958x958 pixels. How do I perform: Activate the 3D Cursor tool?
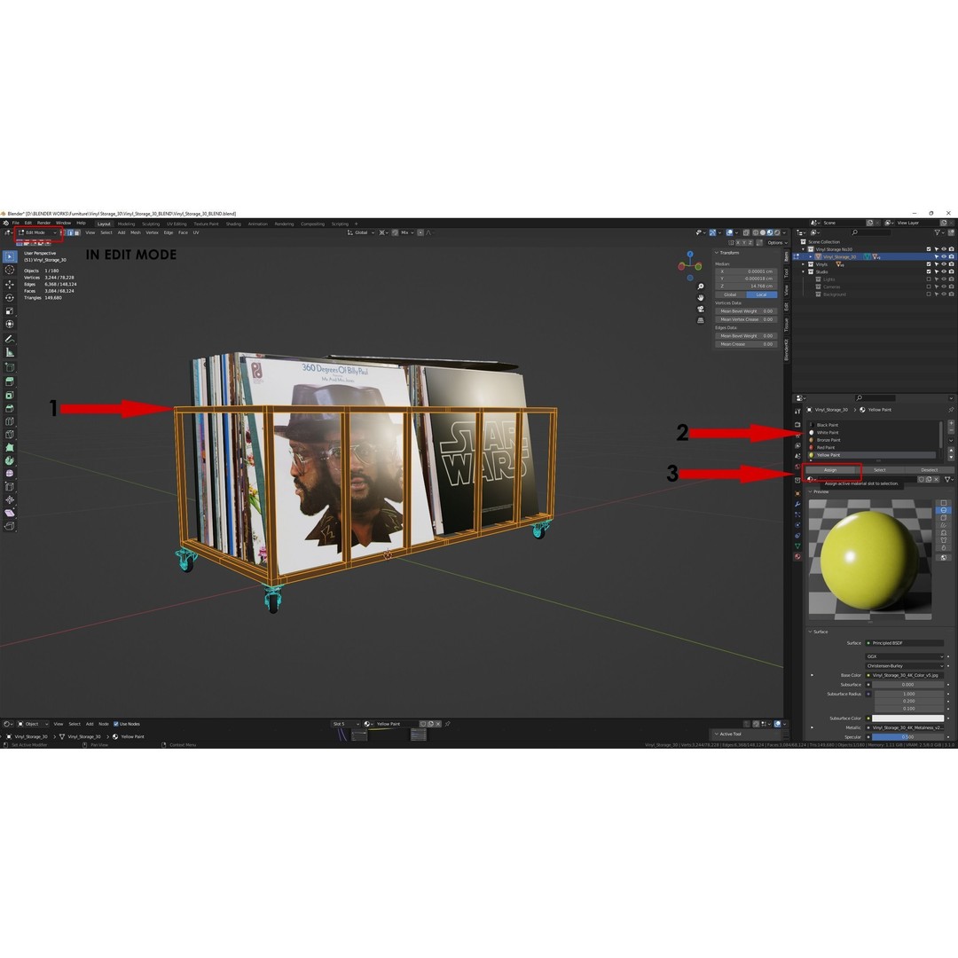pyautogui.click(x=9, y=270)
